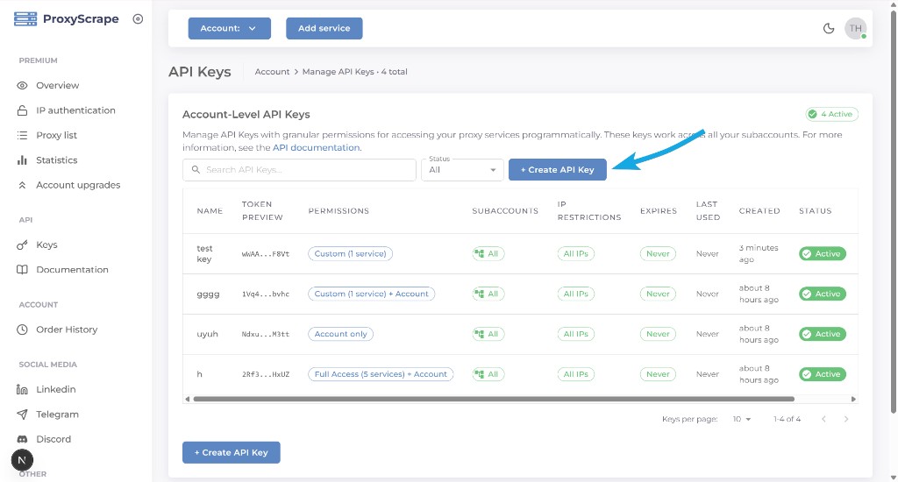Open Overview in the sidebar
Screen dimensions: 898x482
tap(57, 85)
